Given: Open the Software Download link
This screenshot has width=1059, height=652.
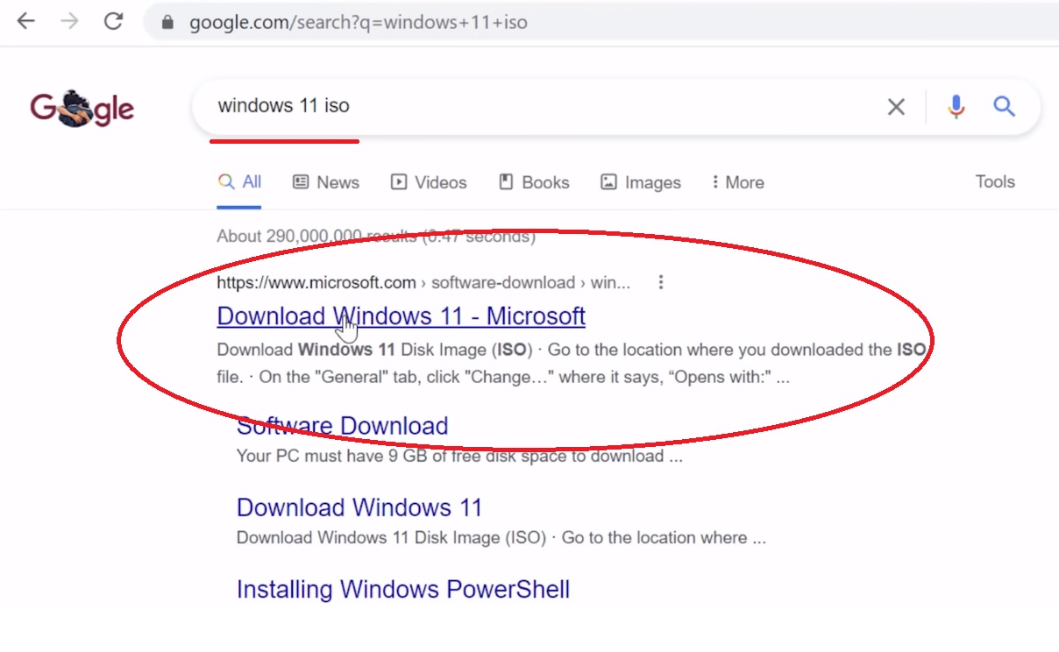Looking at the screenshot, I should 342,426.
